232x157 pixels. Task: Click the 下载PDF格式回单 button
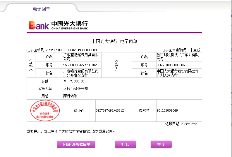pyautogui.click(x=76, y=144)
